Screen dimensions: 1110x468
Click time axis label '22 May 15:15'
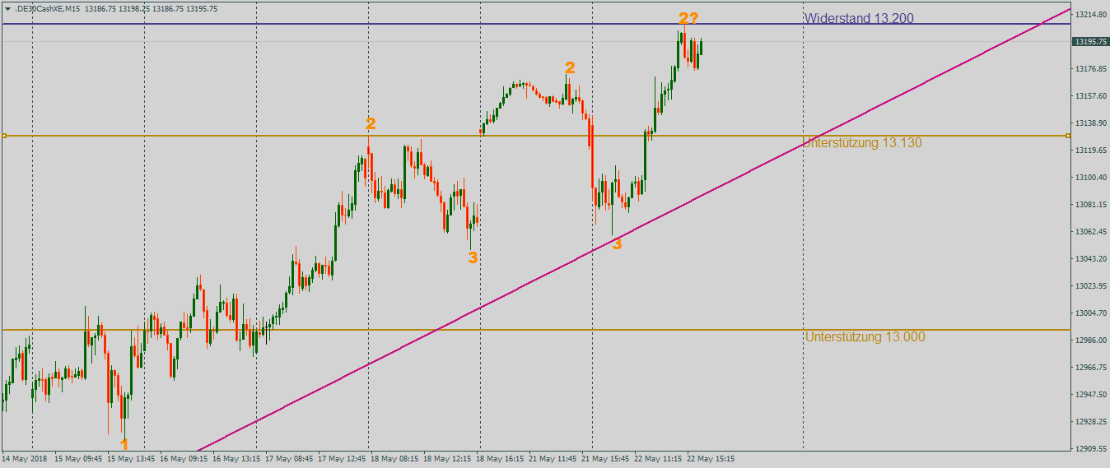click(711, 459)
